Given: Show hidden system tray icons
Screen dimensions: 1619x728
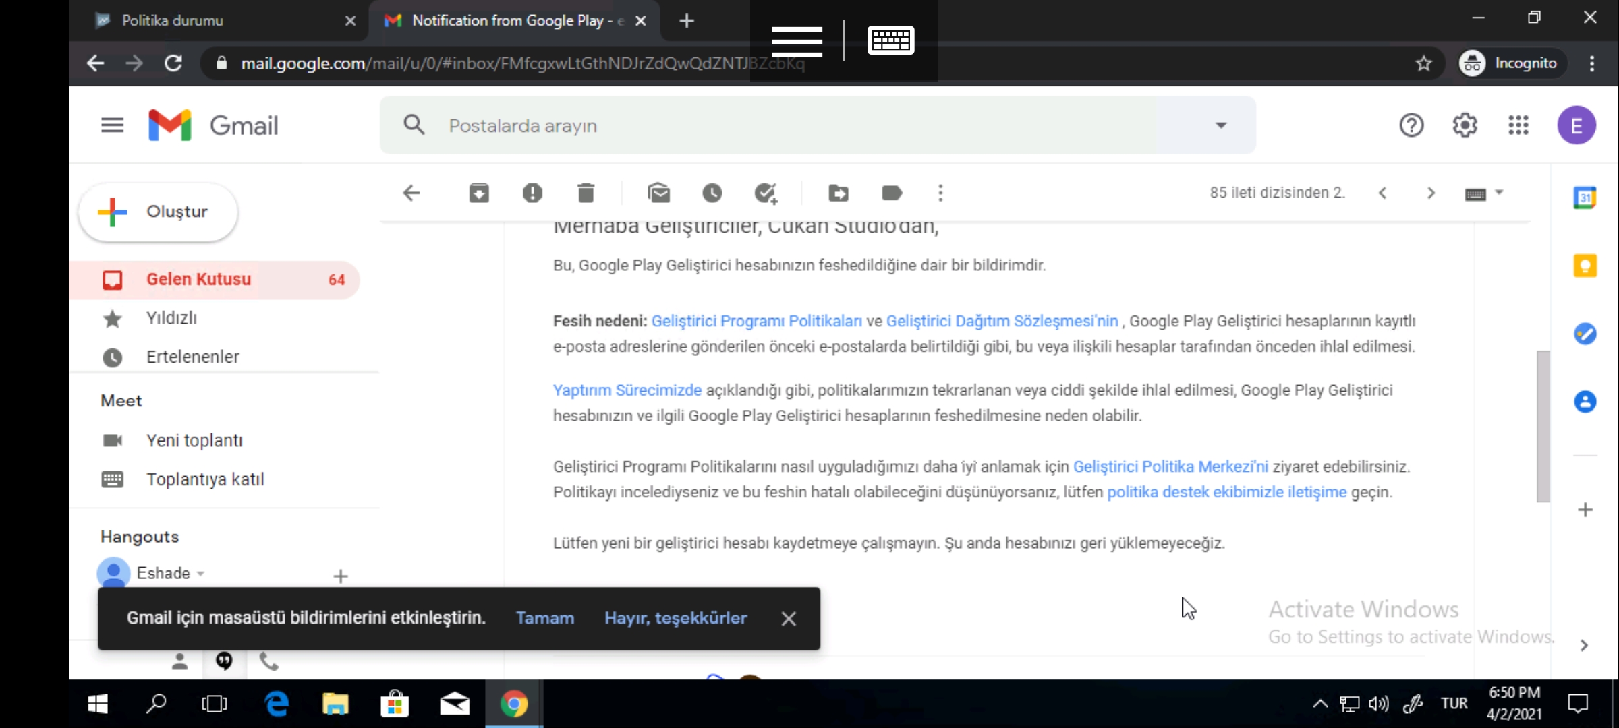Looking at the screenshot, I should click(x=1320, y=704).
